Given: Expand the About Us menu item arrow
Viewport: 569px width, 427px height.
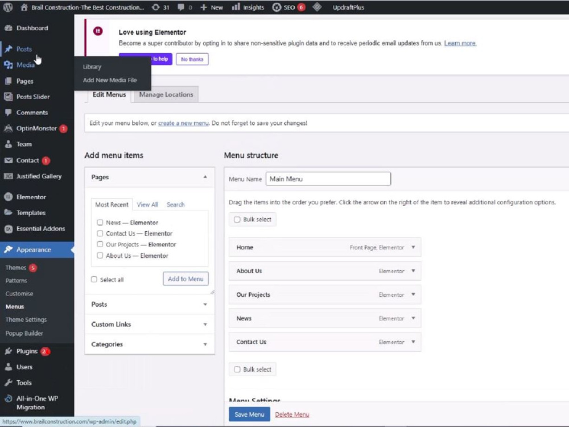Looking at the screenshot, I should point(413,271).
